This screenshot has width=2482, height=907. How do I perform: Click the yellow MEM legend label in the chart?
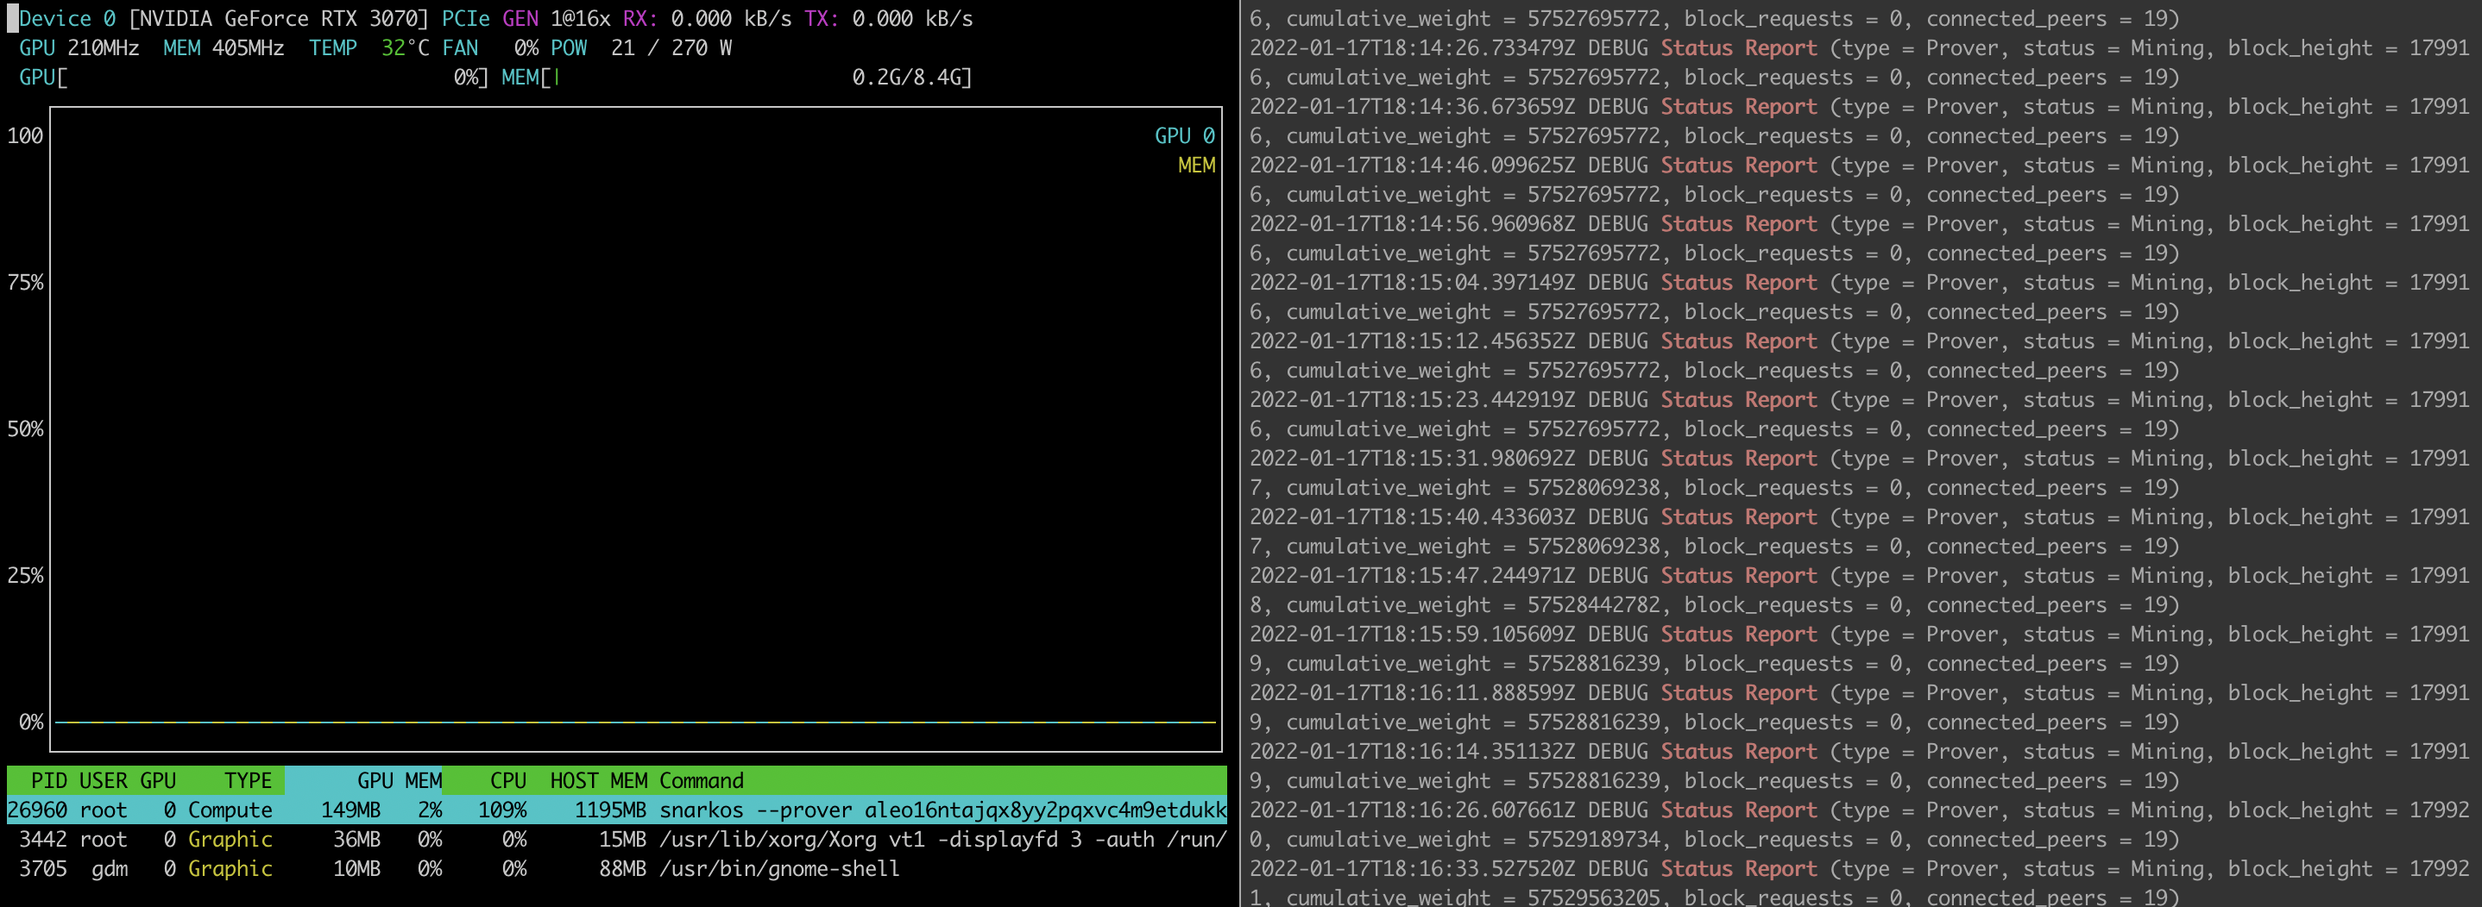[1197, 166]
